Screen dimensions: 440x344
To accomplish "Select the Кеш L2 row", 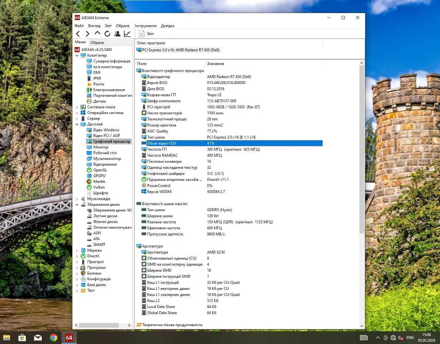I will 229,301.
